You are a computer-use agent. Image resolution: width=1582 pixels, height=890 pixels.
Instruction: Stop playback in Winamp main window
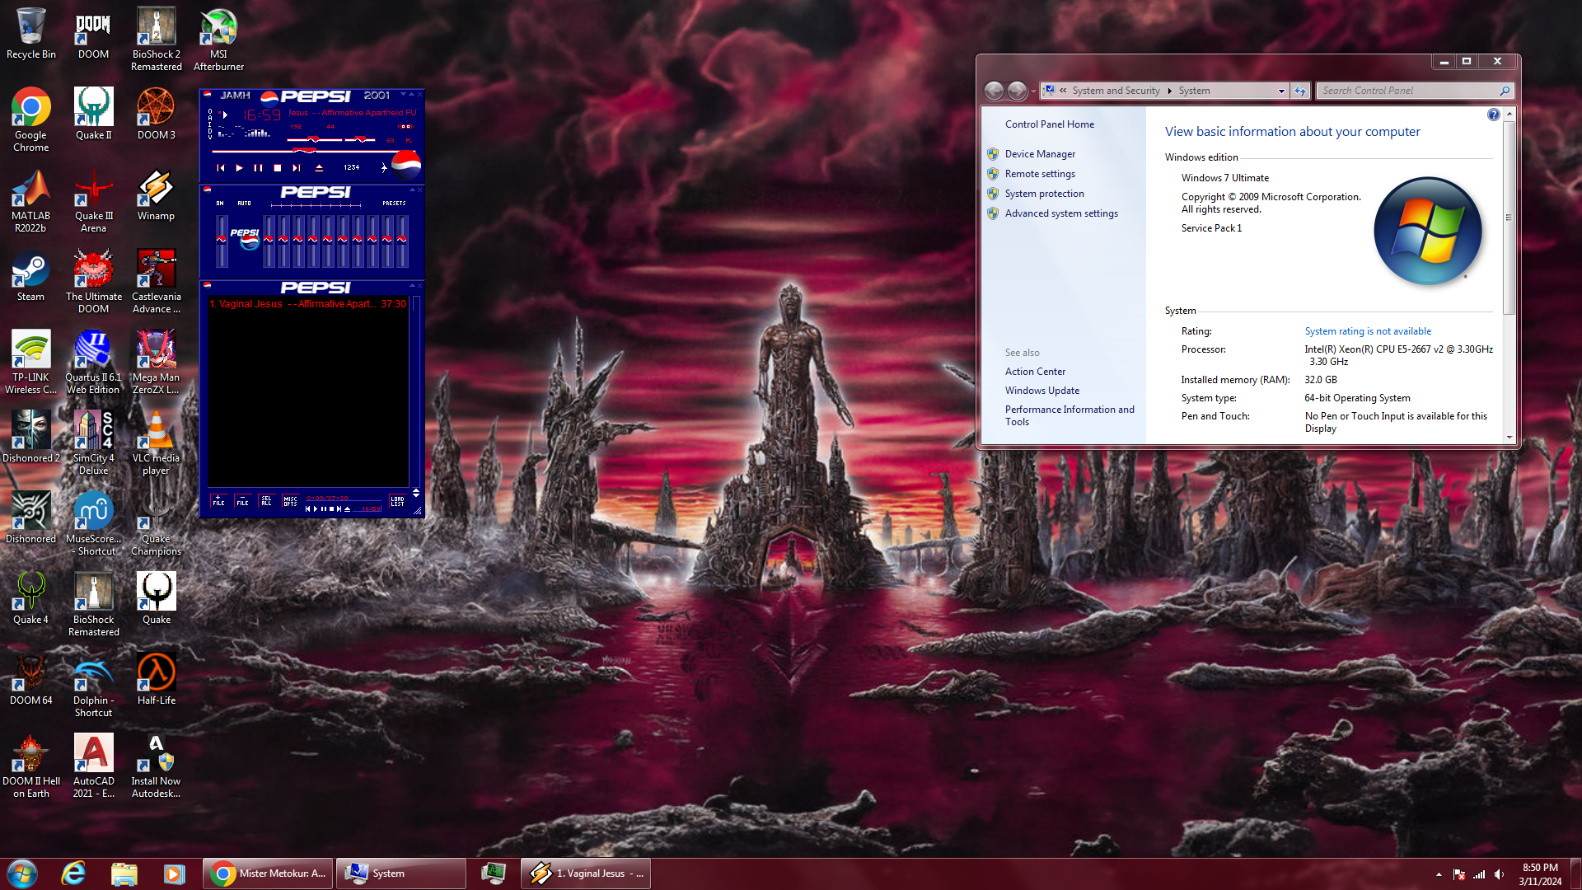[x=278, y=167]
